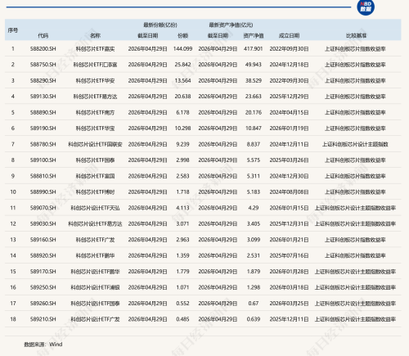The image size is (409, 356).
Task: Click the 最新份额(亿份) header group
Action: pyautogui.click(x=160, y=25)
